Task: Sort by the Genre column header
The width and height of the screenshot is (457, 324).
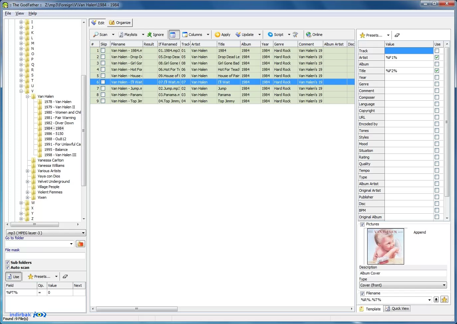Action: tap(285, 44)
